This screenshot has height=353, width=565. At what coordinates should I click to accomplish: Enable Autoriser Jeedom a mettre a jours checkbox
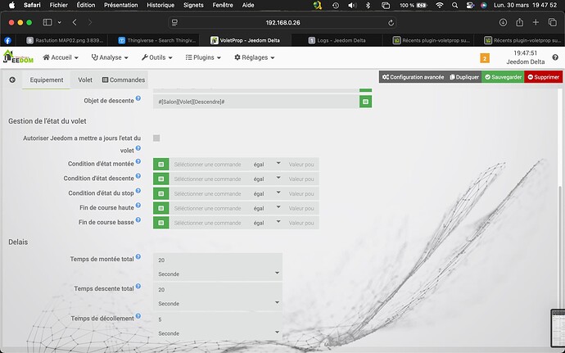[x=156, y=138]
